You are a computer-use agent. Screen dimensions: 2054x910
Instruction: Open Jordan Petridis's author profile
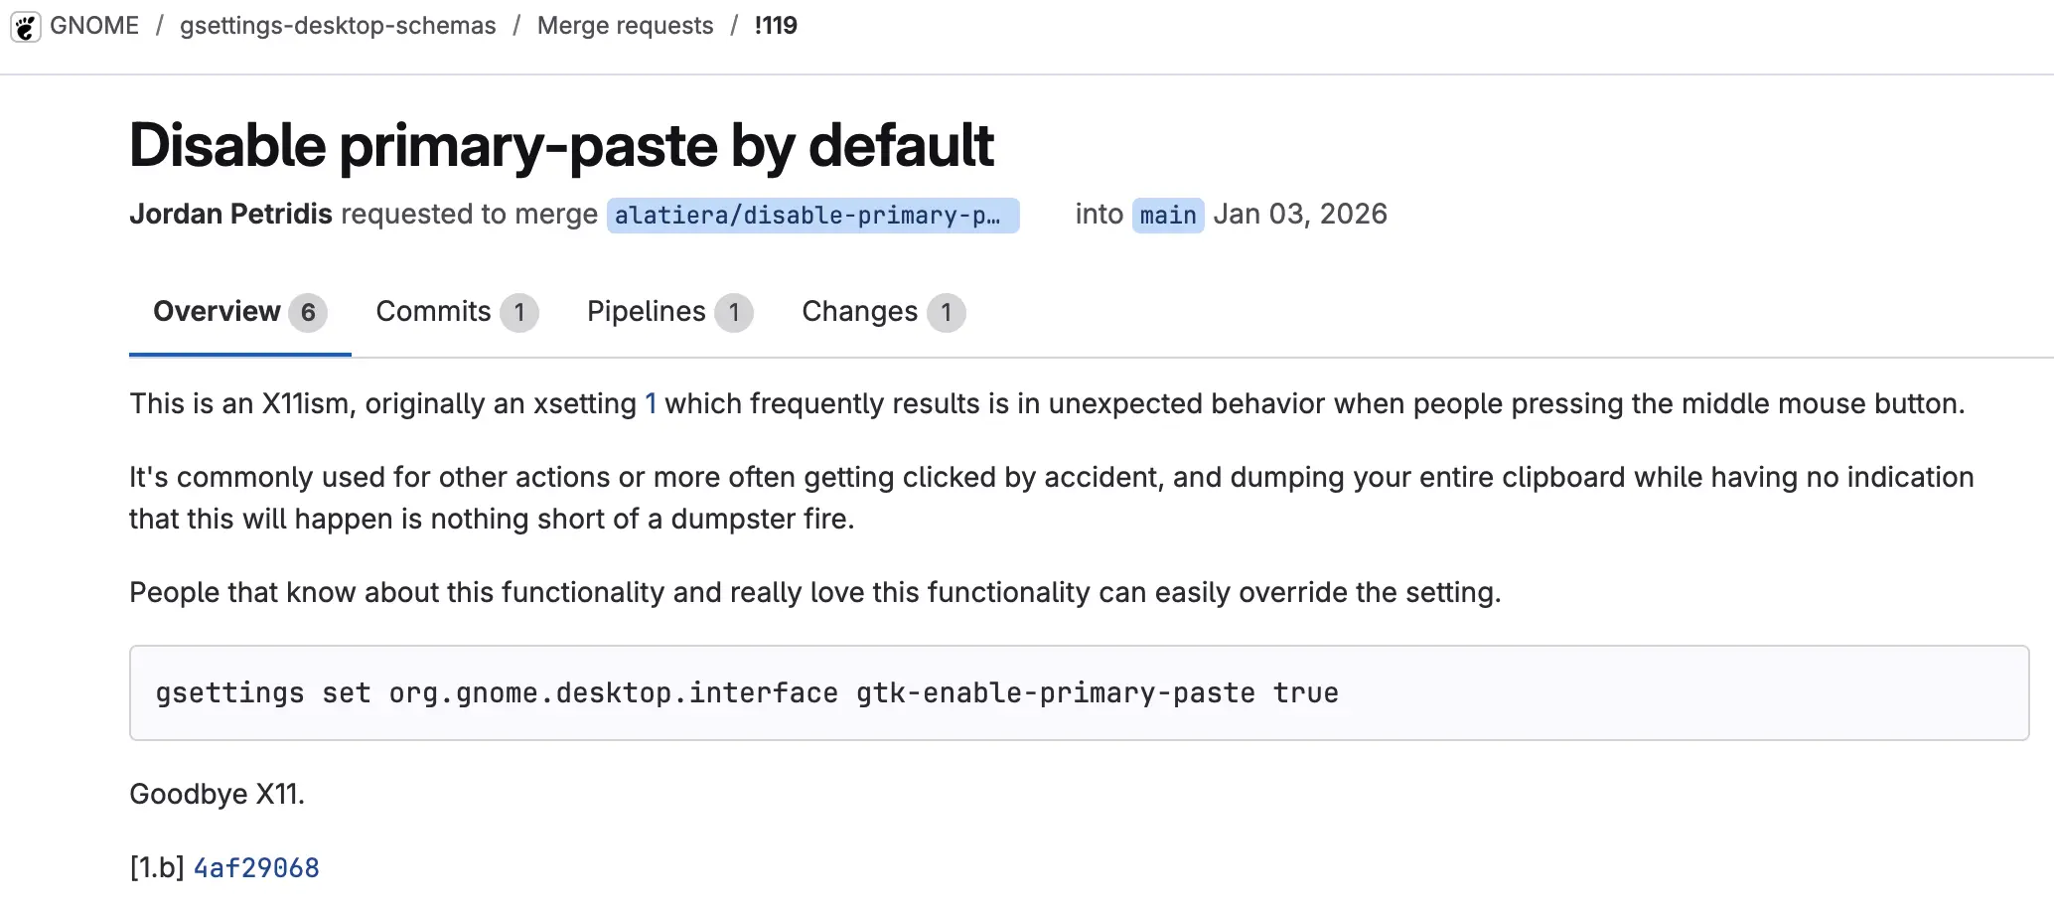pos(230,215)
